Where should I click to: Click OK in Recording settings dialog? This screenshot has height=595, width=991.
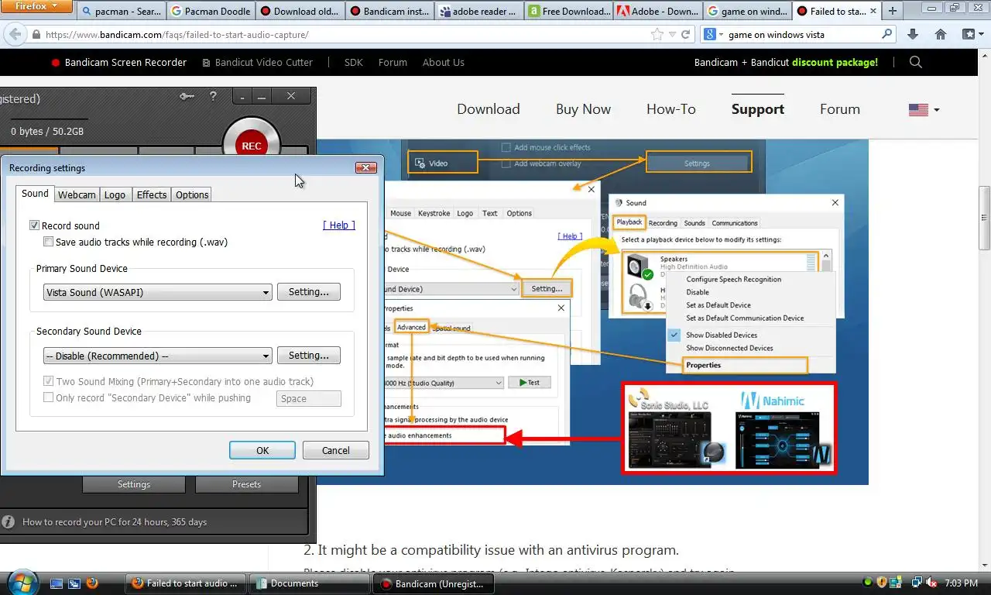pyautogui.click(x=262, y=450)
